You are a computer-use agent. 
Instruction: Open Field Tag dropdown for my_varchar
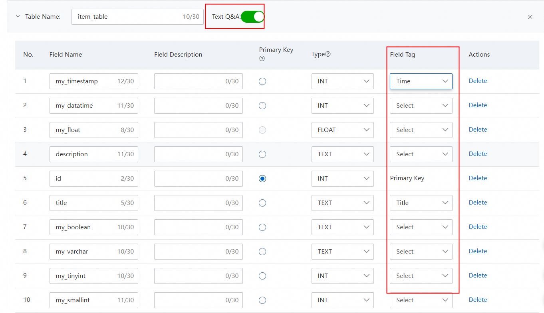[421, 252]
